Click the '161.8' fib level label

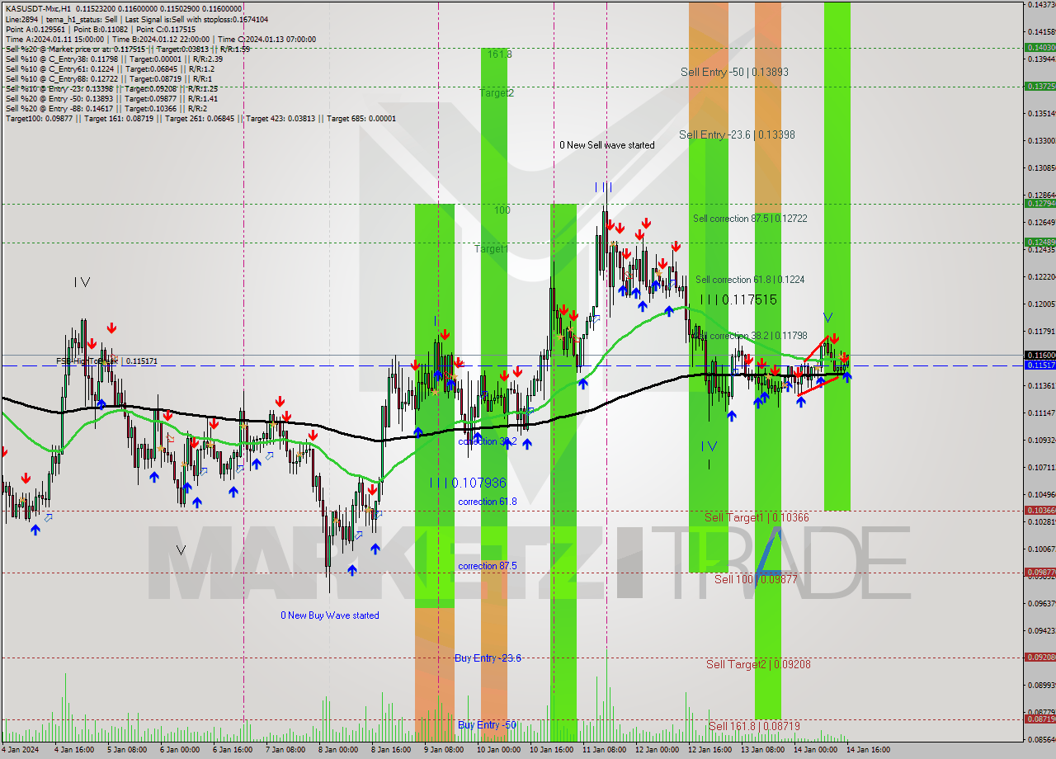499,54
